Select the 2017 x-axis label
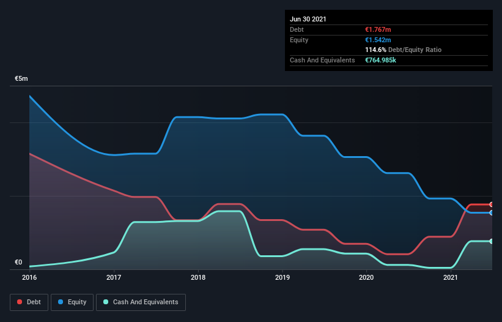The height and width of the screenshot is (322, 502). [114, 277]
